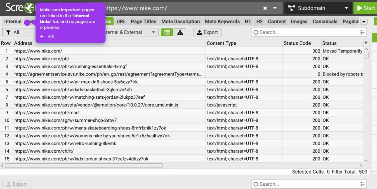
Task: Open the Canonicals tab
Action: click(x=325, y=22)
